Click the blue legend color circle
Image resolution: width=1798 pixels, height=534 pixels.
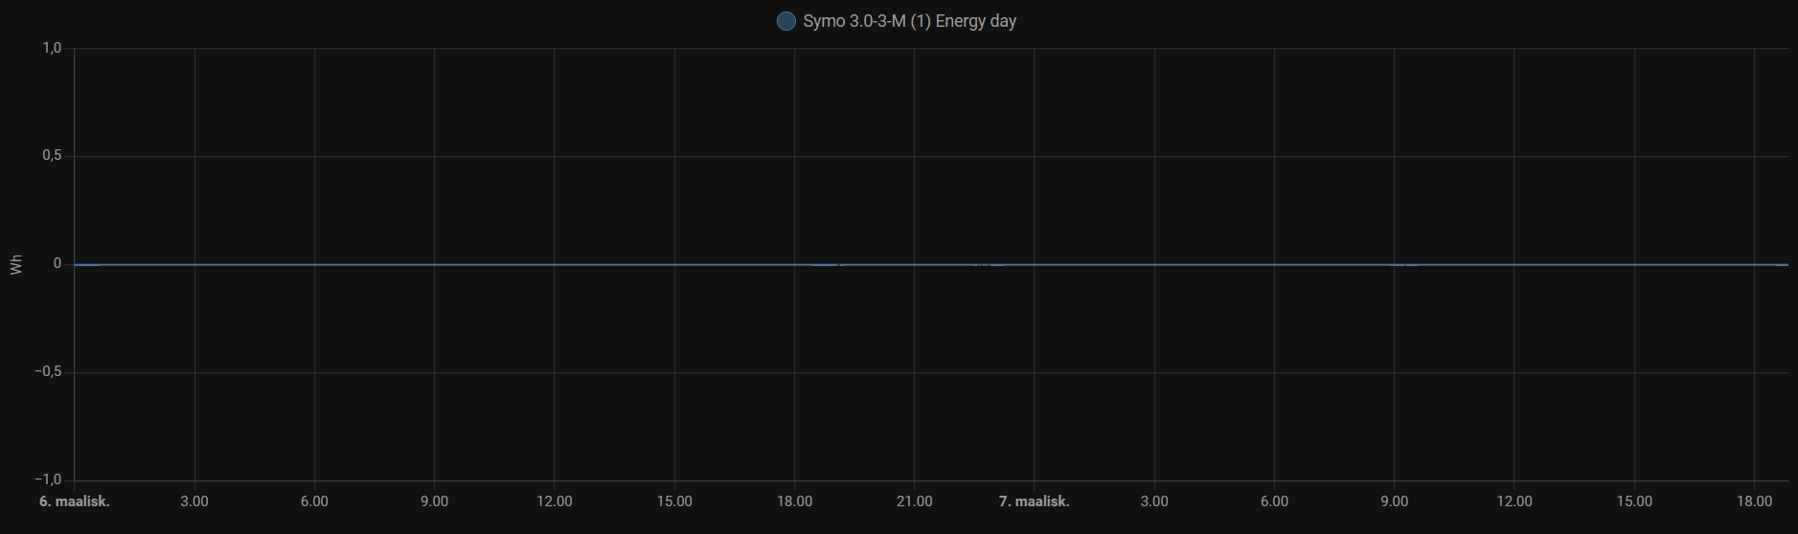786,21
